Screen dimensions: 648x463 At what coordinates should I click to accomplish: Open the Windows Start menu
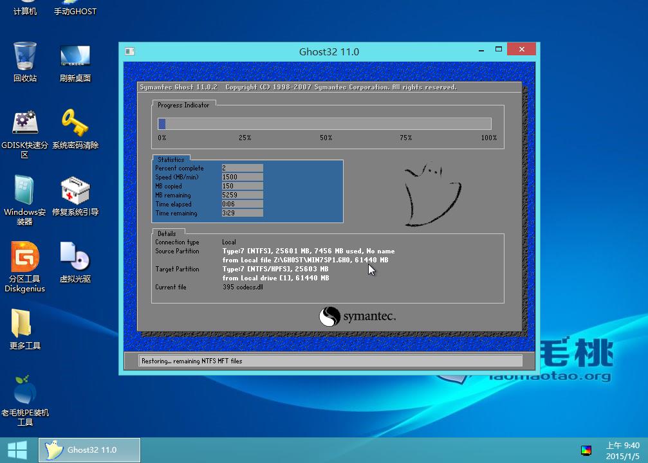16,450
